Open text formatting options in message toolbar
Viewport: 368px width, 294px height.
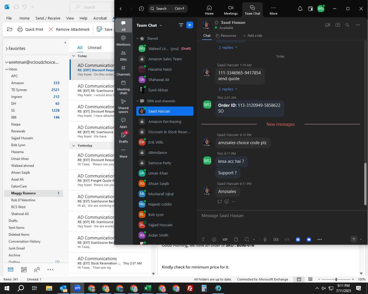[x=203, y=239]
